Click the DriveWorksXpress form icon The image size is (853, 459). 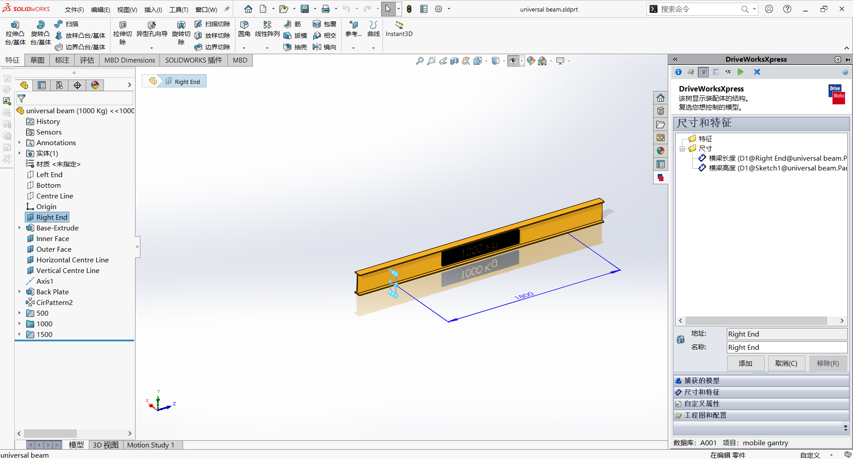tap(716, 72)
